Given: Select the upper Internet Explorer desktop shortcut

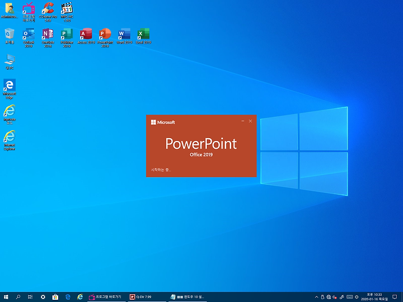Looking at the screenshot, I should point(10,115).
